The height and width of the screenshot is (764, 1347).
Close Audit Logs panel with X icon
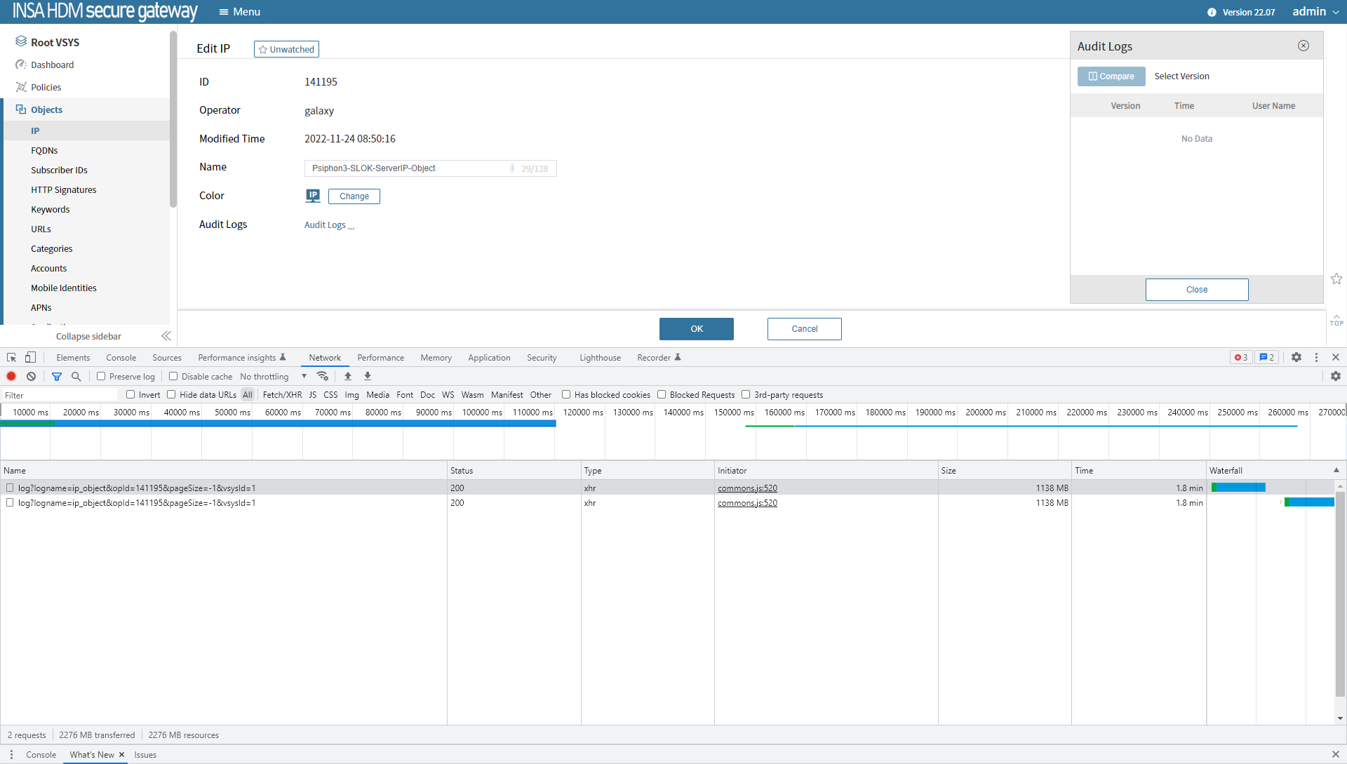(x=1304, y=46)
